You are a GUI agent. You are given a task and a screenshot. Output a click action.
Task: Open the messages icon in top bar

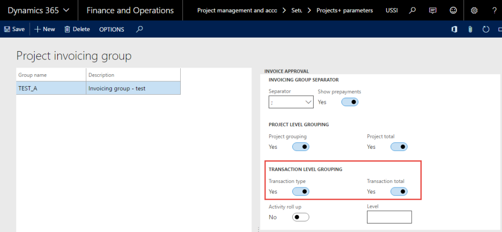coord(433,10)
